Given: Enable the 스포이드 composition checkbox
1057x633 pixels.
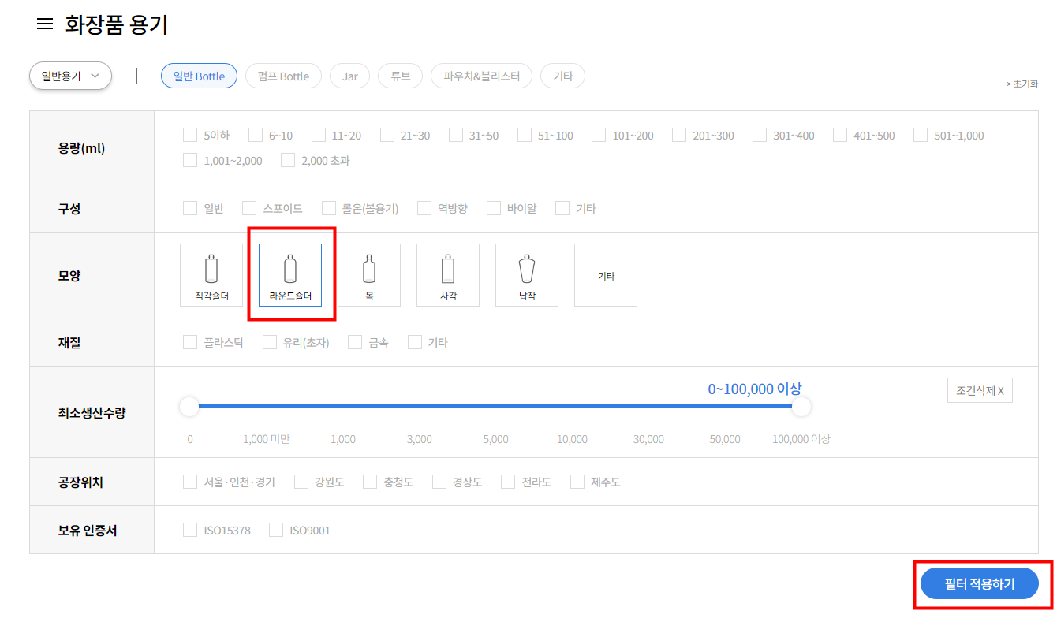Looking at the screenshot, I should [249, 208].
